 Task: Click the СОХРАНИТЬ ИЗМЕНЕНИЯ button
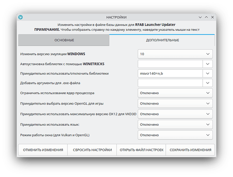(190, 150)
